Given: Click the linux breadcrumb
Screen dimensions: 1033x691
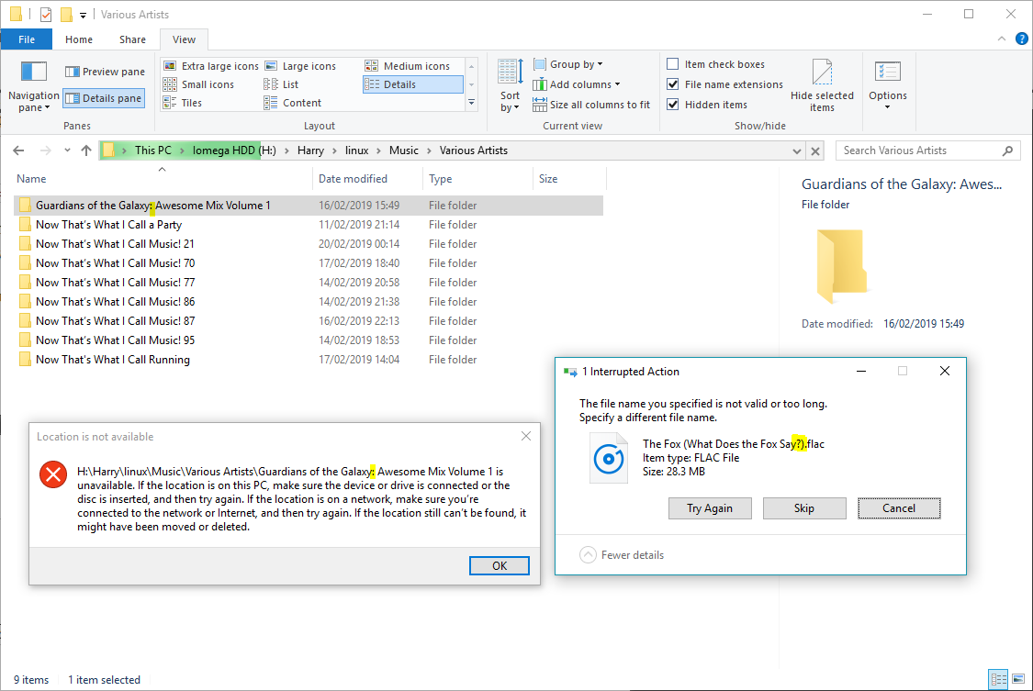Looking at the screenshot, I should point(356,150).
